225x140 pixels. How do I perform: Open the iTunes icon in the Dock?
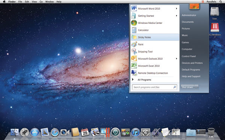pyautogui.click(x=135, y=132)
